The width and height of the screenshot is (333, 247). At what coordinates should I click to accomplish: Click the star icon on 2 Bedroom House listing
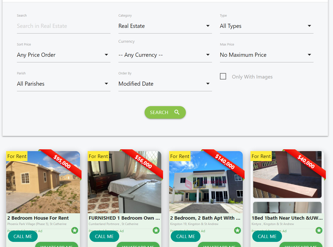click(x=75, y=230)
